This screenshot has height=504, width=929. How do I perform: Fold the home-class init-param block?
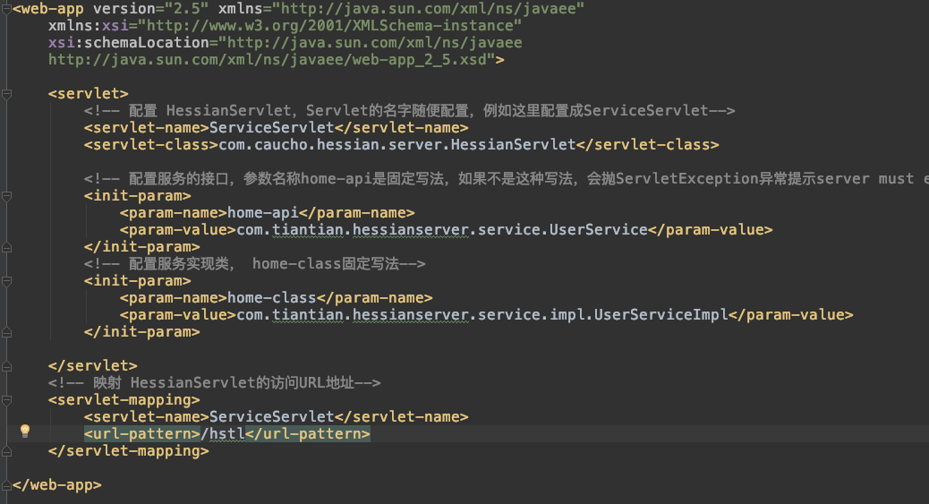6,281
